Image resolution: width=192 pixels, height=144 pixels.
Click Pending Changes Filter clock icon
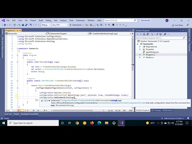152,34
